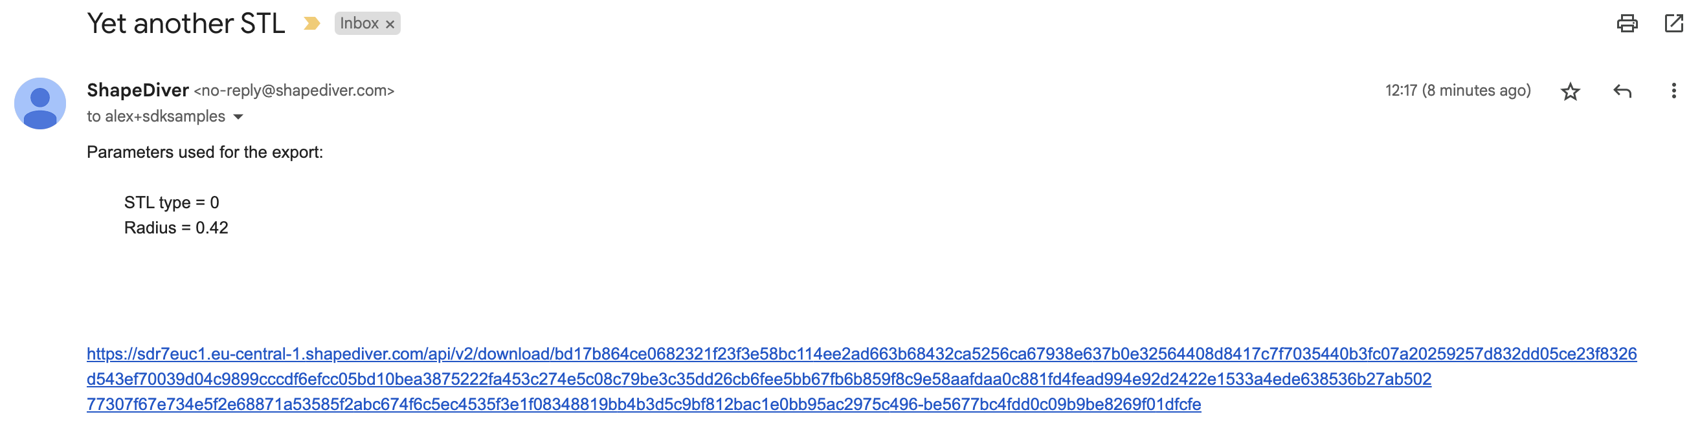
Task: Click the 12:17 timestamp
Action: (x=1400, y=91)
